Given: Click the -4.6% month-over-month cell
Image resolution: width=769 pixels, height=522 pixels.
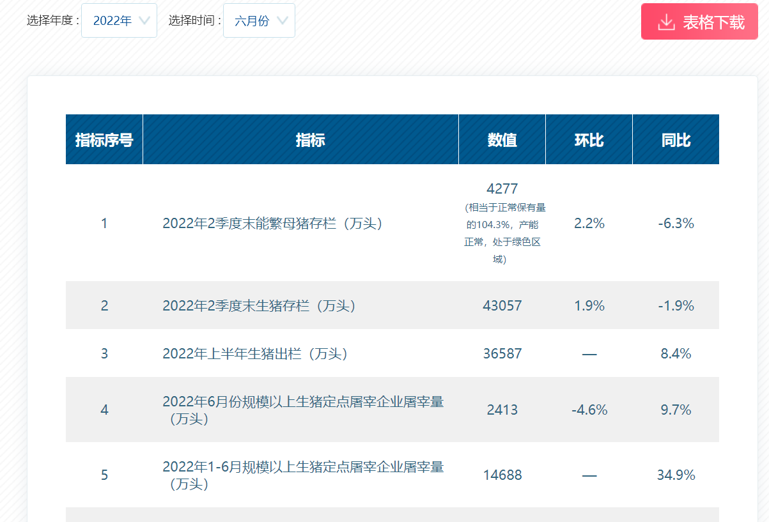Looking at the screenshot, I should point(589,410).
